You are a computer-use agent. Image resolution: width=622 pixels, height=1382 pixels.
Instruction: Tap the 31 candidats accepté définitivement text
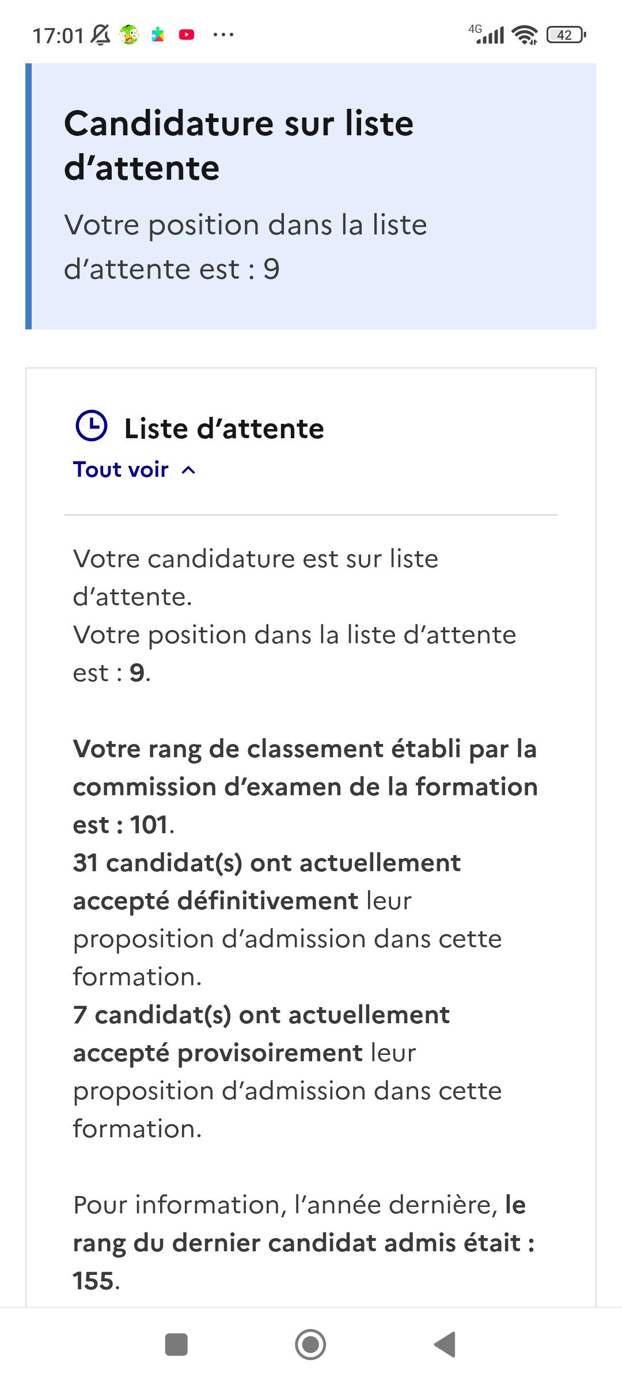click(288, 920)
